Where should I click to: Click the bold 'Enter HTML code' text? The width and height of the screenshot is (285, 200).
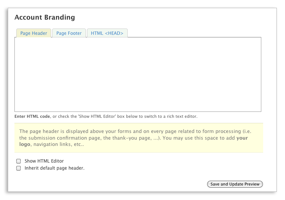click(x=32, y=116)
